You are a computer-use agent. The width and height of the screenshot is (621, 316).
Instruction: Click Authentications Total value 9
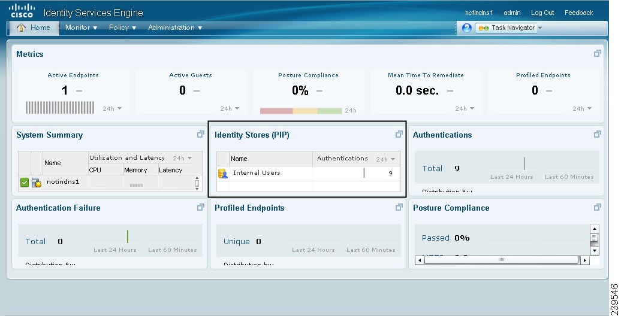coord(457,169)
